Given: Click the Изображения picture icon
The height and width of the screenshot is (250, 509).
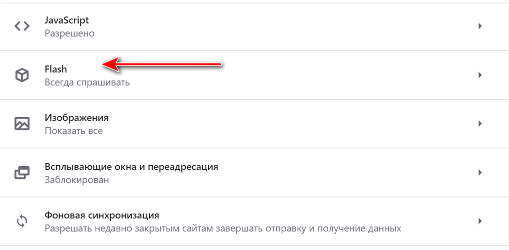Looking at the screenshot, I should 22,124.
